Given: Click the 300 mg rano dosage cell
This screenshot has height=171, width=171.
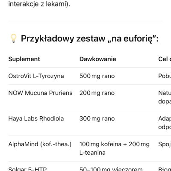Looking at the screenshot, I should 97,118.
